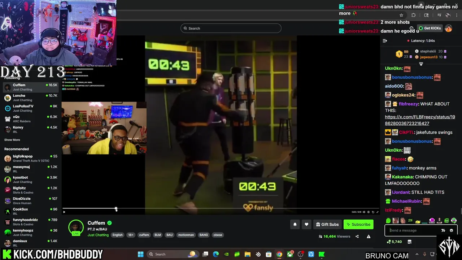This screenshot has height=260, width=462.
Task: Open Konvy channel in sidebar
Action: (x=31, y=129)
